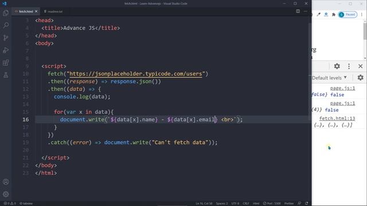Open the fetch.html:13 source link

coord(337,118)
